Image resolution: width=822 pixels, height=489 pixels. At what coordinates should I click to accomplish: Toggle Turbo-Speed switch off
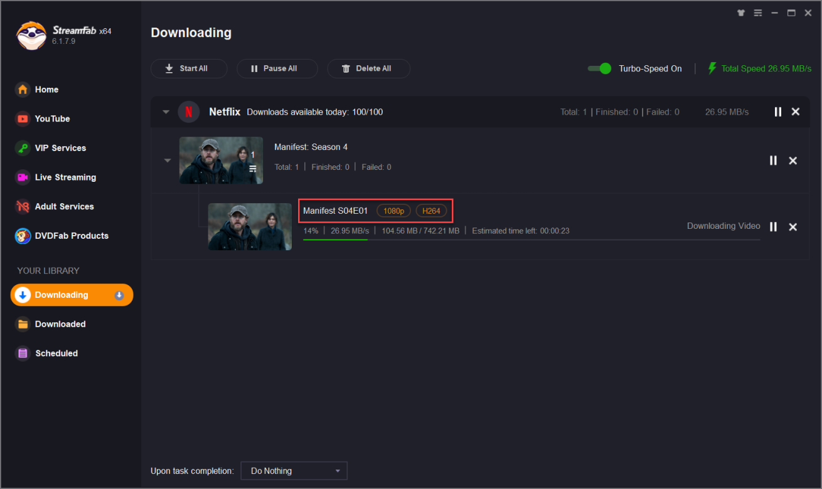pos(600,68)
